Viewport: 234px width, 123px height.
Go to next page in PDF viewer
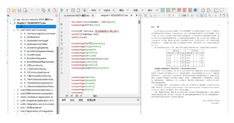click(188, 15)
